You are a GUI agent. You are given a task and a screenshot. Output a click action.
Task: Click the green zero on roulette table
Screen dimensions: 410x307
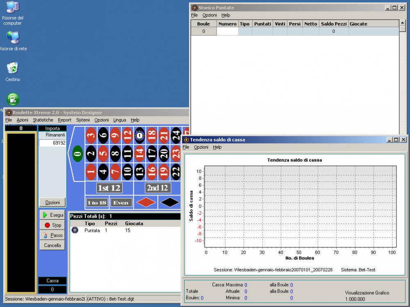click(x=77, y=154)
